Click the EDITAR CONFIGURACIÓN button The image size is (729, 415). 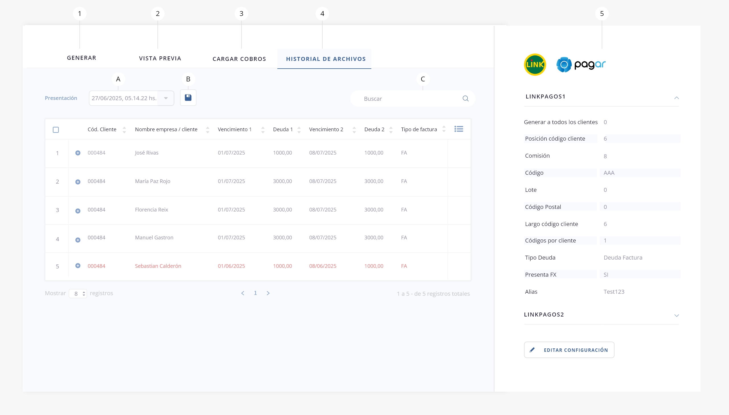click(x=569, y=350)
